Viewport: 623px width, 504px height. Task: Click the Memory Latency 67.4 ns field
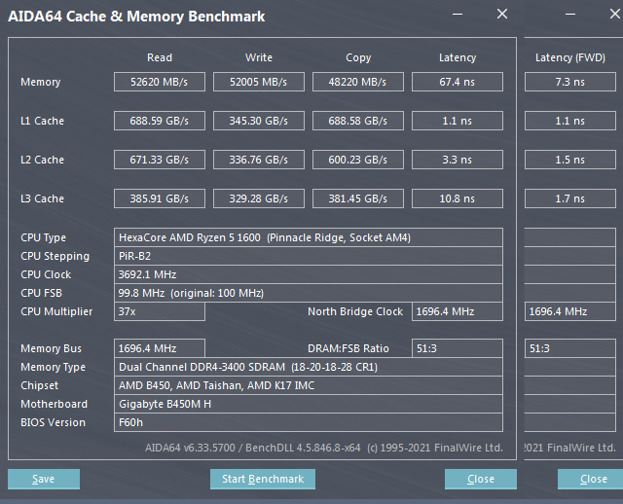(458, 82)
